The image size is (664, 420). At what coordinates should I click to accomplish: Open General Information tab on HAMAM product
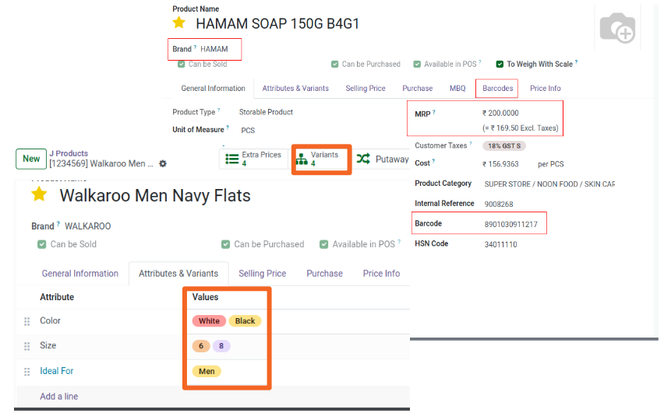213,89
